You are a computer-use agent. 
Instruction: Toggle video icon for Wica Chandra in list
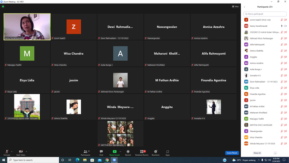tap(285, 137)
